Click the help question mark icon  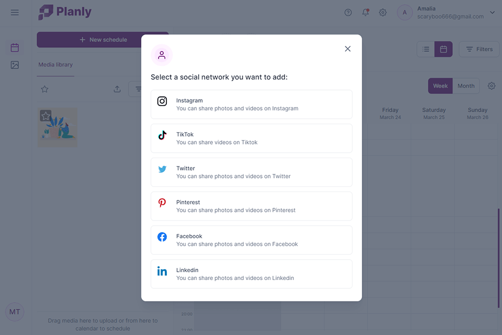point(348,13)
